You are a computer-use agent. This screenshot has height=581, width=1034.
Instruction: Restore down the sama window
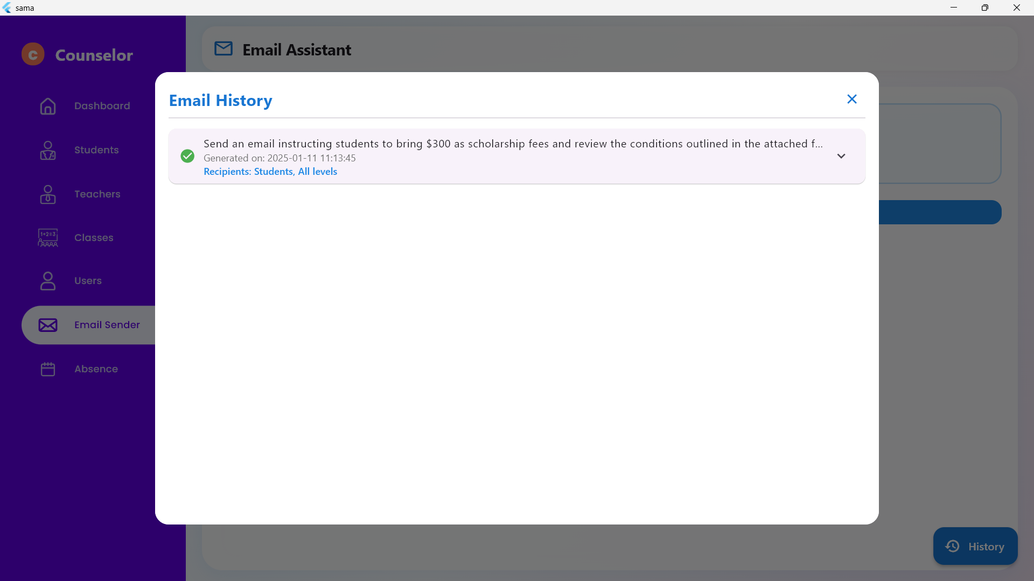coord(984,8)
